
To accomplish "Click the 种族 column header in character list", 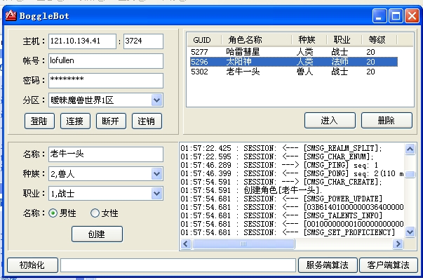I will (309, 40).
